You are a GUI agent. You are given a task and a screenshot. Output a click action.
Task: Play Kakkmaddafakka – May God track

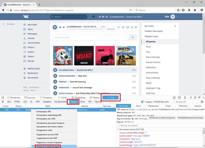[55, 76]
